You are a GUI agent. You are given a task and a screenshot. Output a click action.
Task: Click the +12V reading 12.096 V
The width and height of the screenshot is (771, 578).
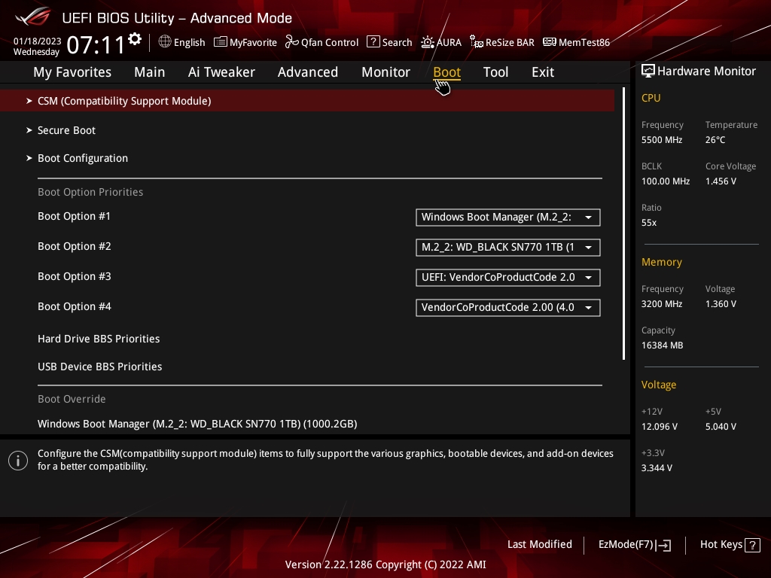coord(659,427)
